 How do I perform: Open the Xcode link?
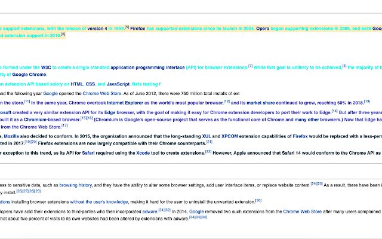[x=143, y=153]
